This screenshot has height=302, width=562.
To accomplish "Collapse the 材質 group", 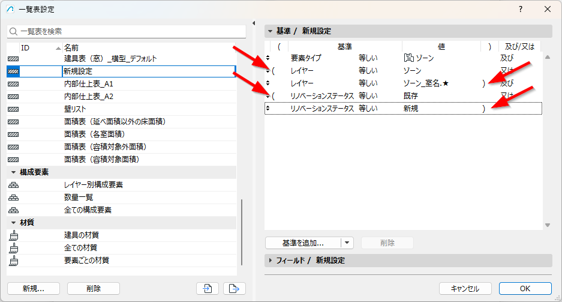I will pyautogui.click(x=13, y=223).
